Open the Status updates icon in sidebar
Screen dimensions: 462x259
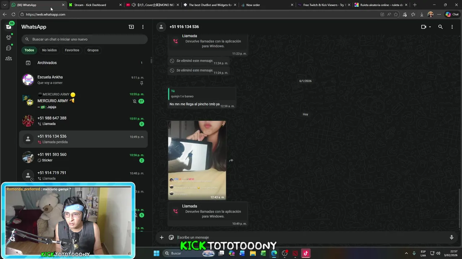point(9,37)
